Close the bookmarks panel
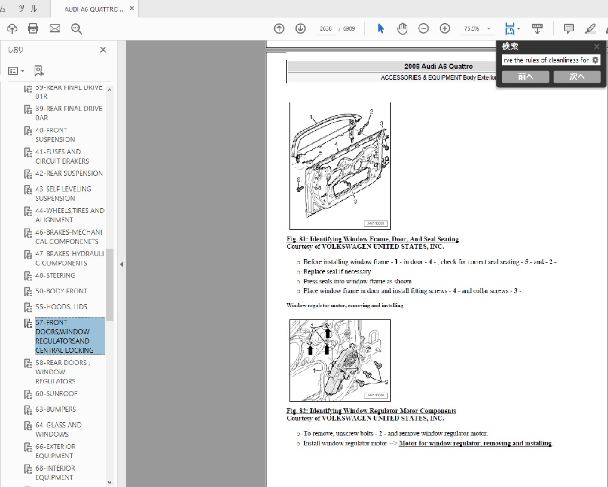The width and height of the screenshot is (608, 487). (103, 50)
